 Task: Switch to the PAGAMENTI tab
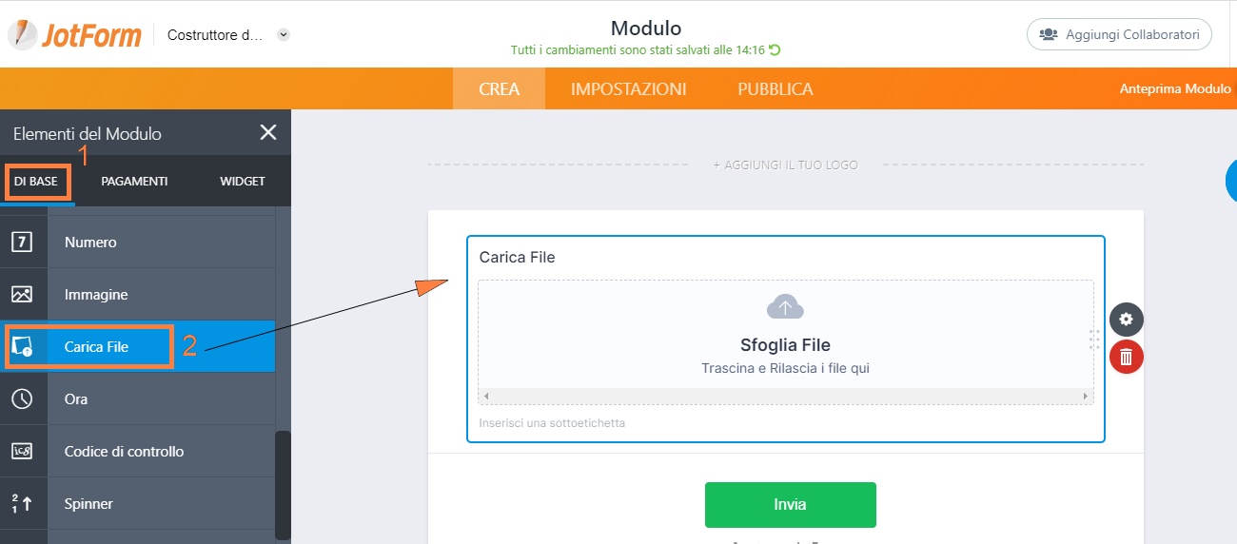134,181
